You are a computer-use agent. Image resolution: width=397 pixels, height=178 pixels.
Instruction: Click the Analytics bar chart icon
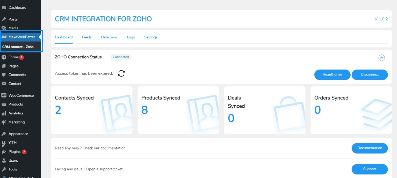coord(4,113)
